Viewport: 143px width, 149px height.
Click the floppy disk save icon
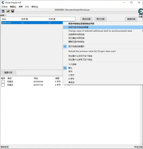pos(13,11)
